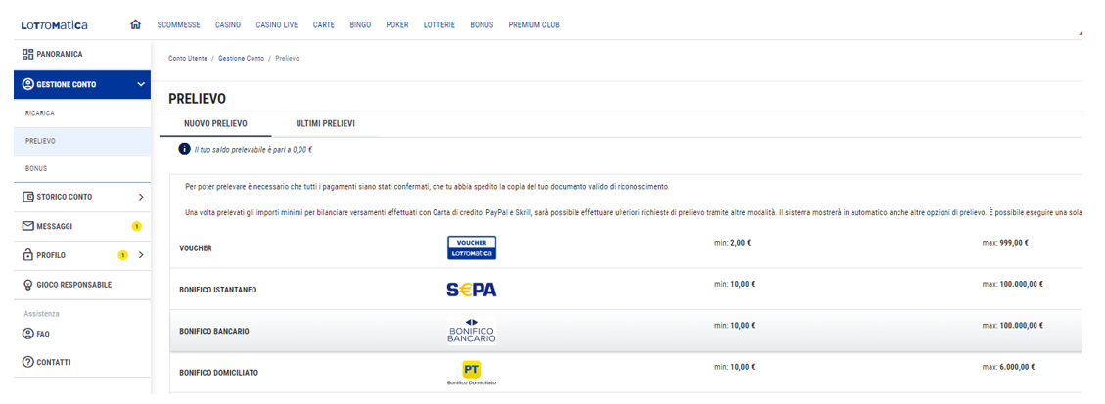Open Casino Live from top menu

(277, 25)
